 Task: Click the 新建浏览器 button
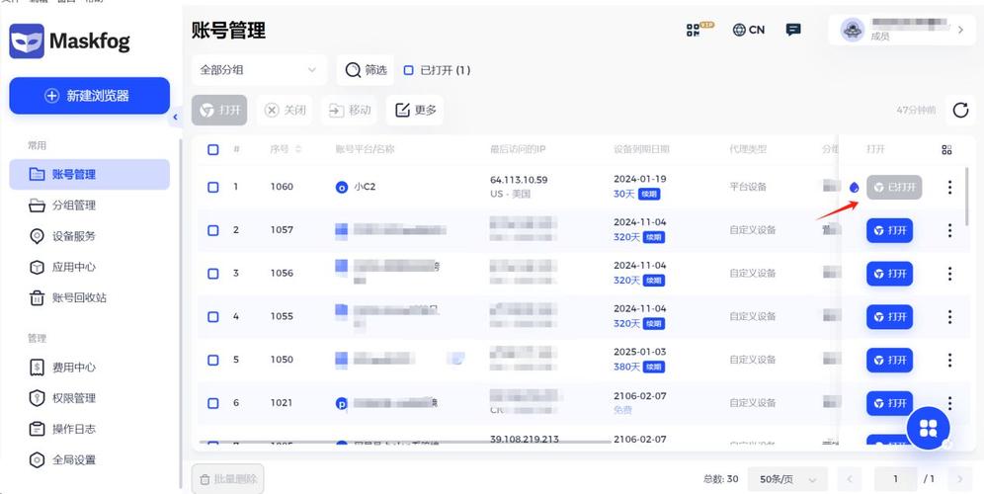(x=89, y=96)
